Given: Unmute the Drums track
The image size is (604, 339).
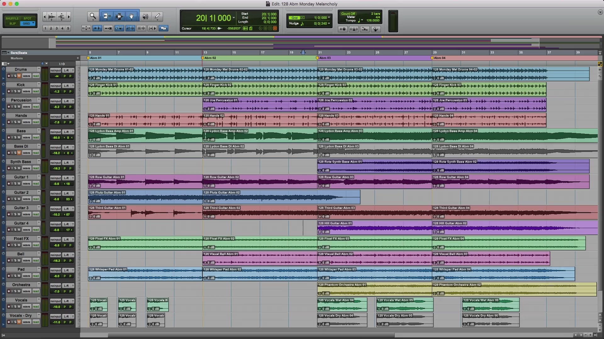Looking at the screenshot, I should tap(19, 76).
